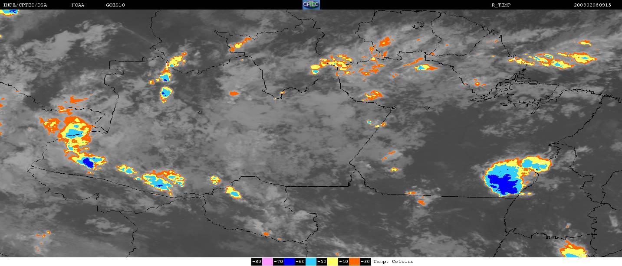622x266 pixels.
Task: Click the -80 label in the legend
Action: tap(257, 262)
